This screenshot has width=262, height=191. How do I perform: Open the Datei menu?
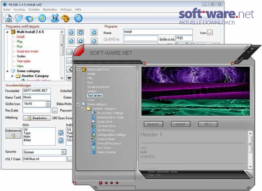tap(7, 10)
